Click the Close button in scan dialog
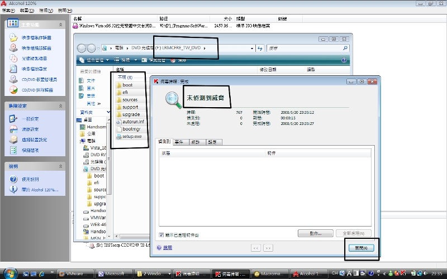447x279 pixels. (361, 248)
